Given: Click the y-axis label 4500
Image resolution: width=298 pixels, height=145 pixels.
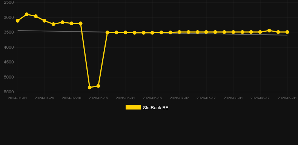Looking at the screenshot, I should click(x=9, y=62).
